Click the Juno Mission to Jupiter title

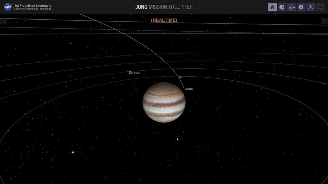pyautogui.click(x=164, y=7)
